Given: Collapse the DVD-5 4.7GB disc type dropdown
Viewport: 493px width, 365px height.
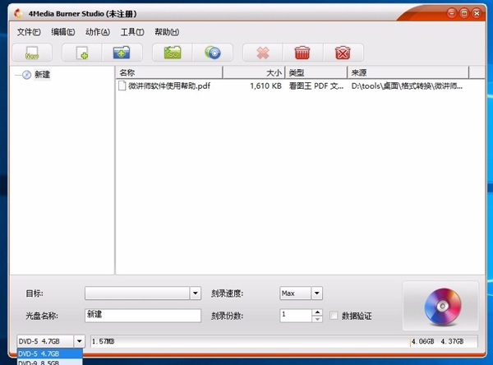Looking at the screenshot, I should click(79, 341).
